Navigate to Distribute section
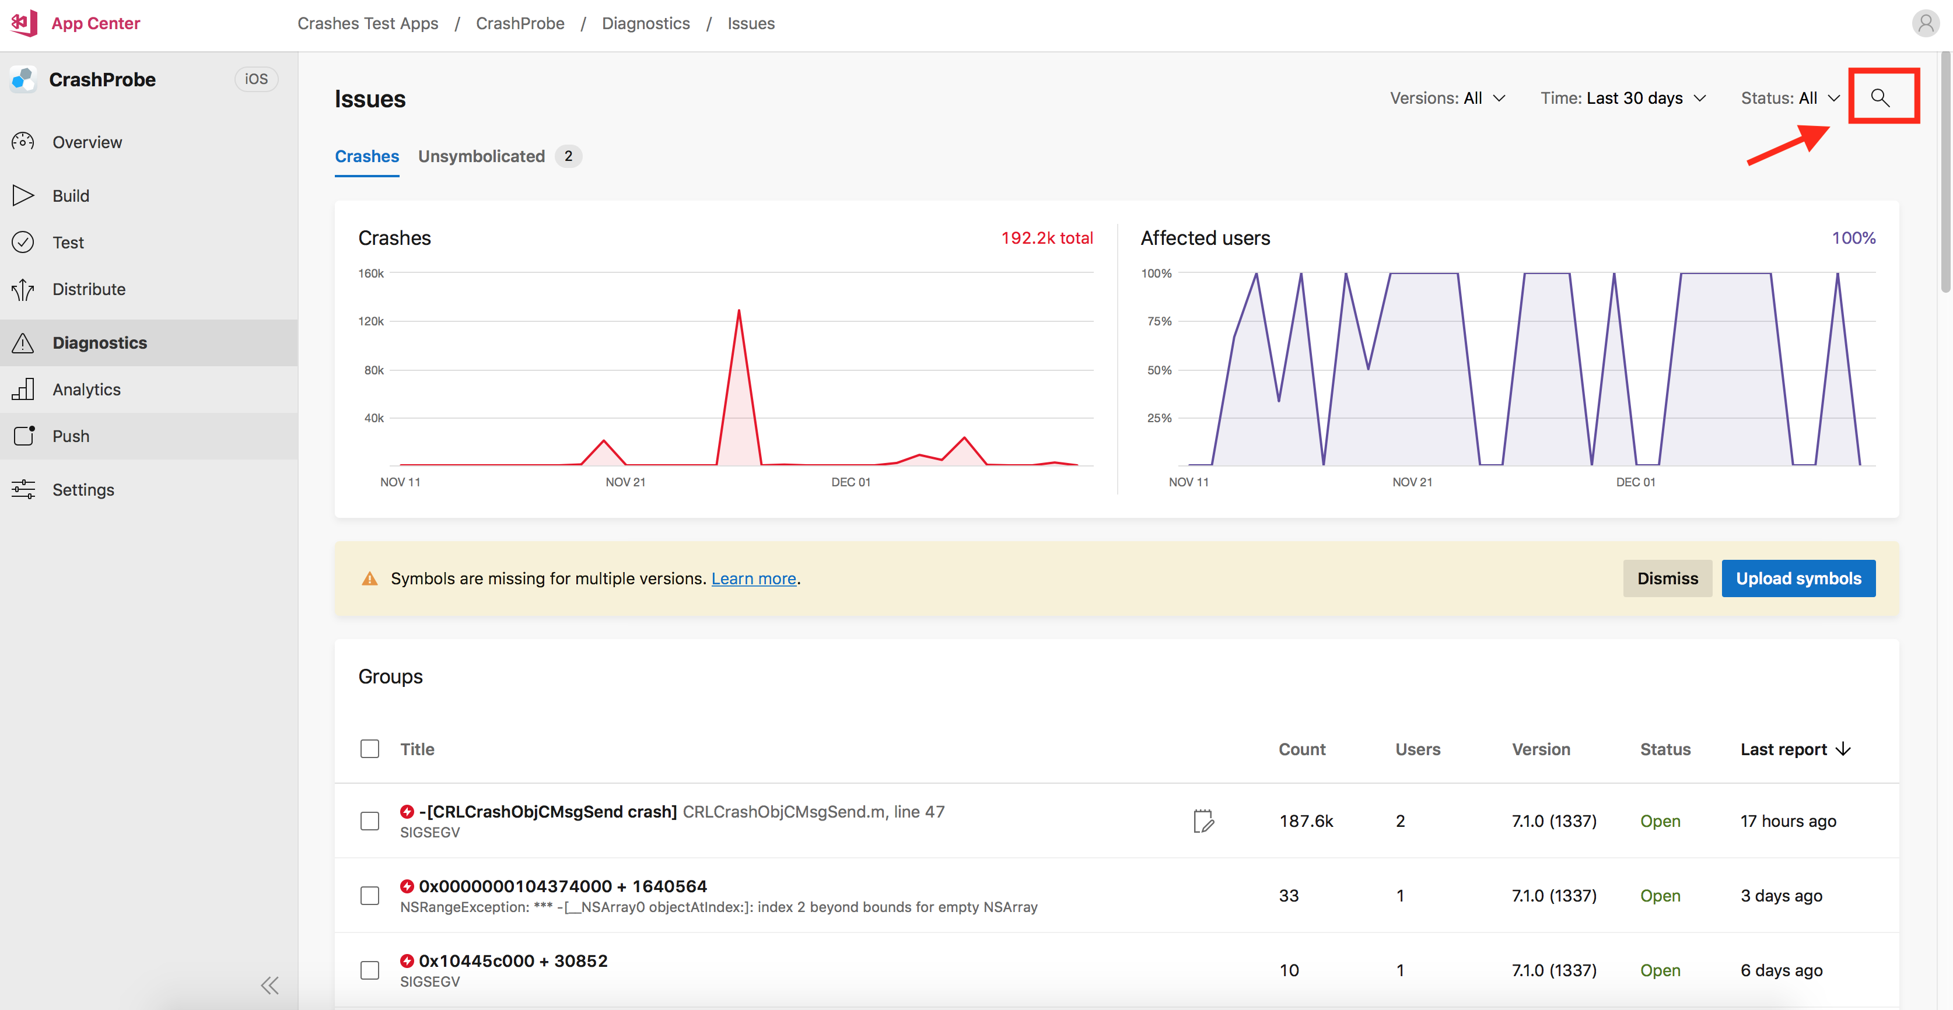The height and width of the screenshot is (1010, 1953). (x=87, y=287)
